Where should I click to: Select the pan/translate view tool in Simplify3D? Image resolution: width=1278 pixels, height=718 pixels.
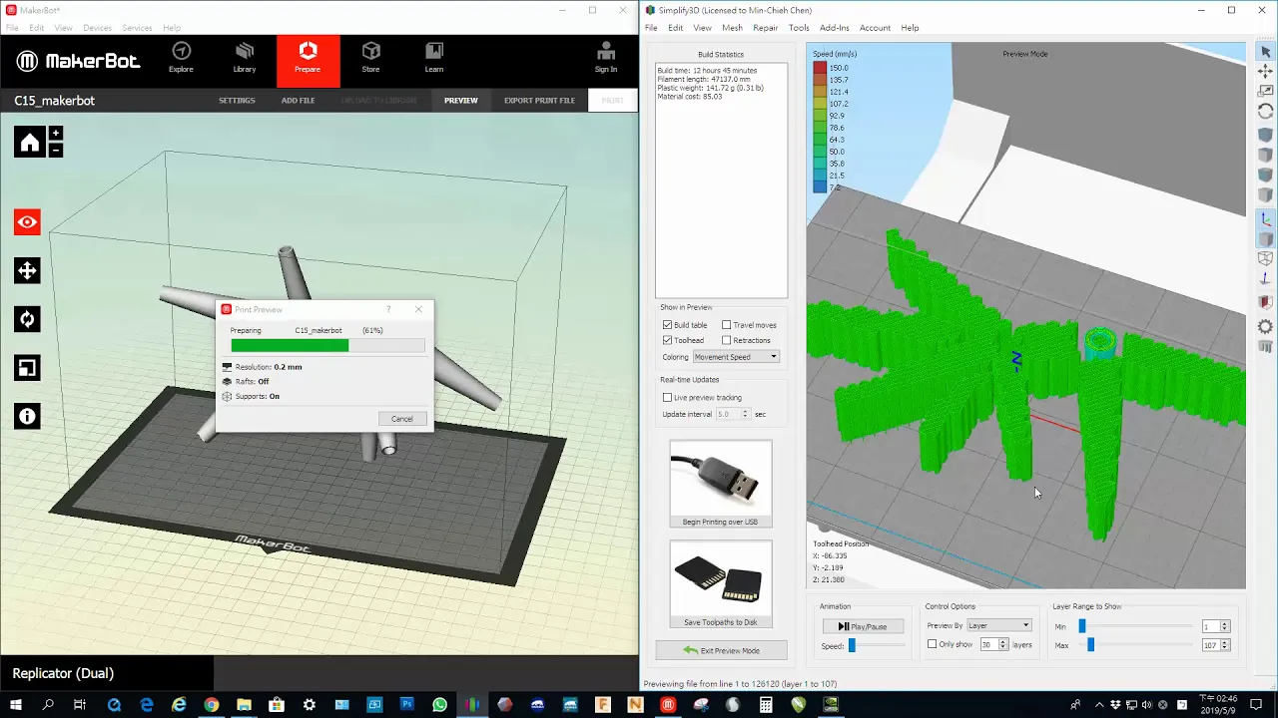tap(1265, 71)
